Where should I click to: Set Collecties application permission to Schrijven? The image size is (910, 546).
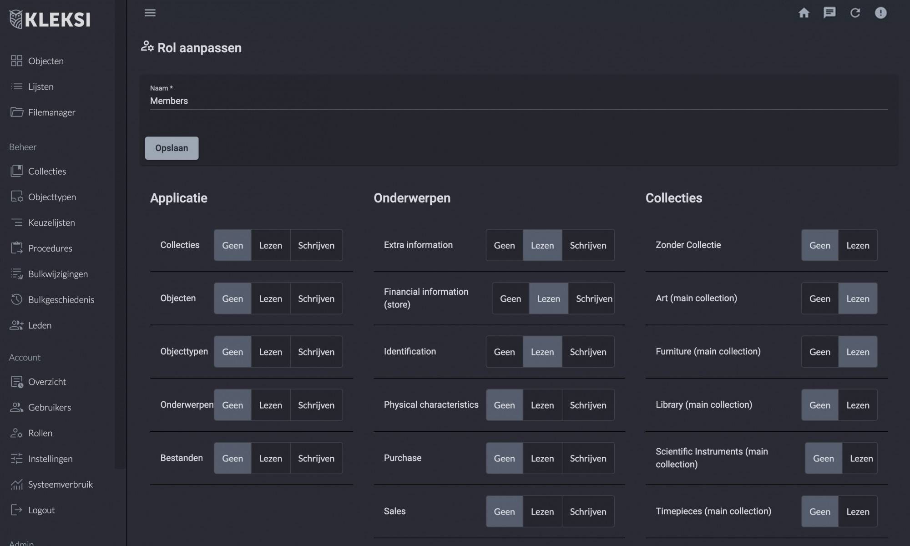click(316, 245)
